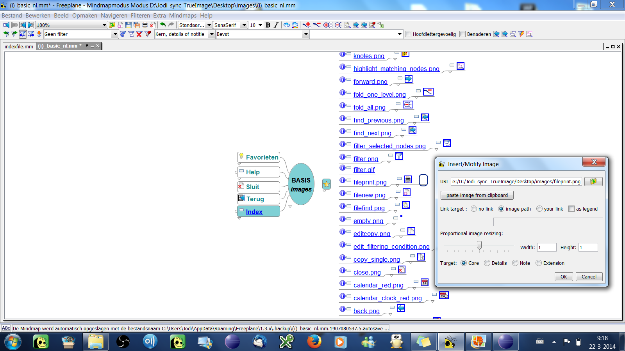This screenshot has width=625, height=351.
Task: Expand the 'Geen filter' dropdown
Action: pos(115,34)
